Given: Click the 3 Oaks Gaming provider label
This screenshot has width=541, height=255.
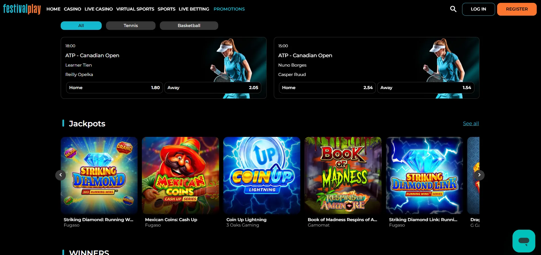Looking at the screenshot, I should point(243,225).
